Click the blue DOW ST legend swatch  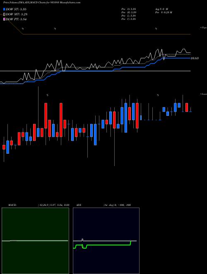pos(5,9)
